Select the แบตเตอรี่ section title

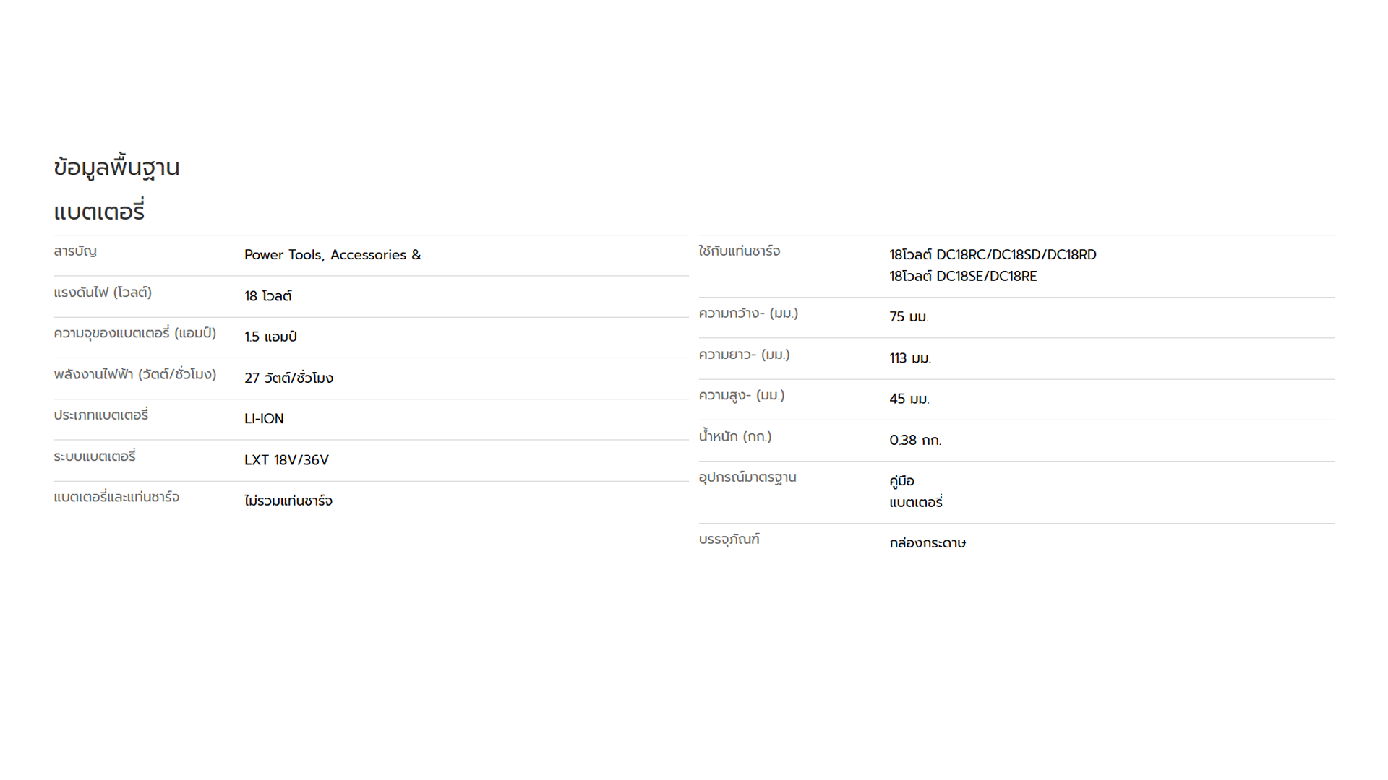click(x=99, y=212)
